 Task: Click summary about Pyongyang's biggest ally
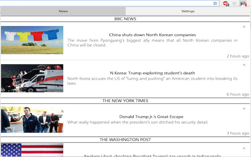click(153, 43)
